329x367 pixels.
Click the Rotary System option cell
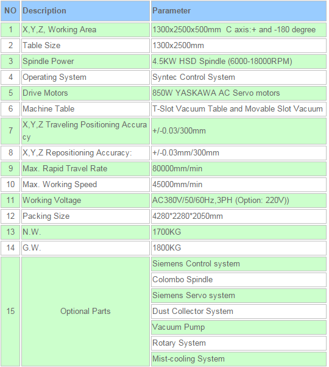pyautogui.click(x=238, y=343)
